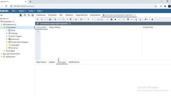Click the connection status link icon
171x96 pixels.
pos(37,23)
